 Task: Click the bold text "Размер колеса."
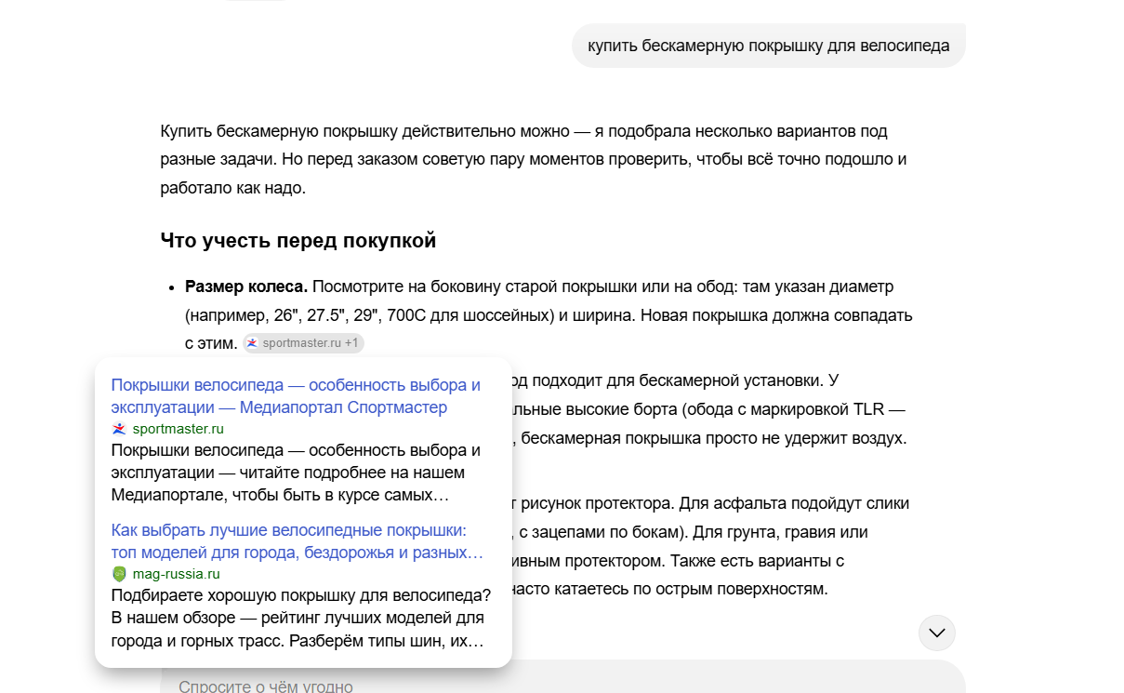(x=246, y=287)
